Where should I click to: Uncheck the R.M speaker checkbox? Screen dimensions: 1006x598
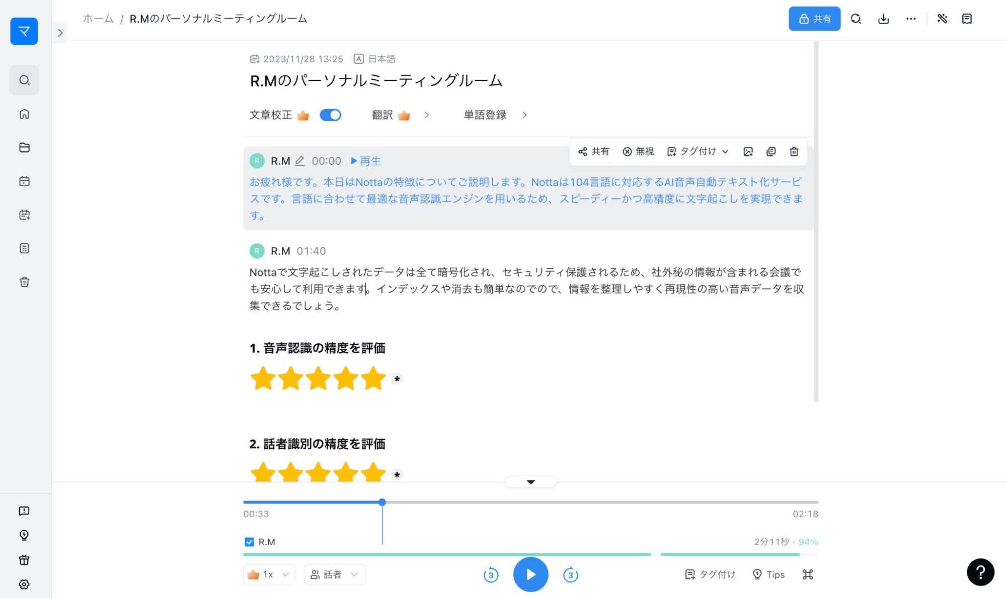tap(249, 542)
